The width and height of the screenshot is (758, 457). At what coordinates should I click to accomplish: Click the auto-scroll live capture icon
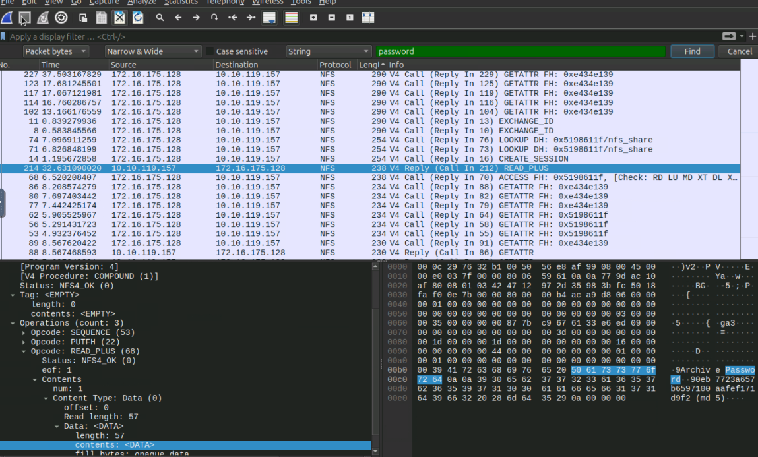[269, 18]
